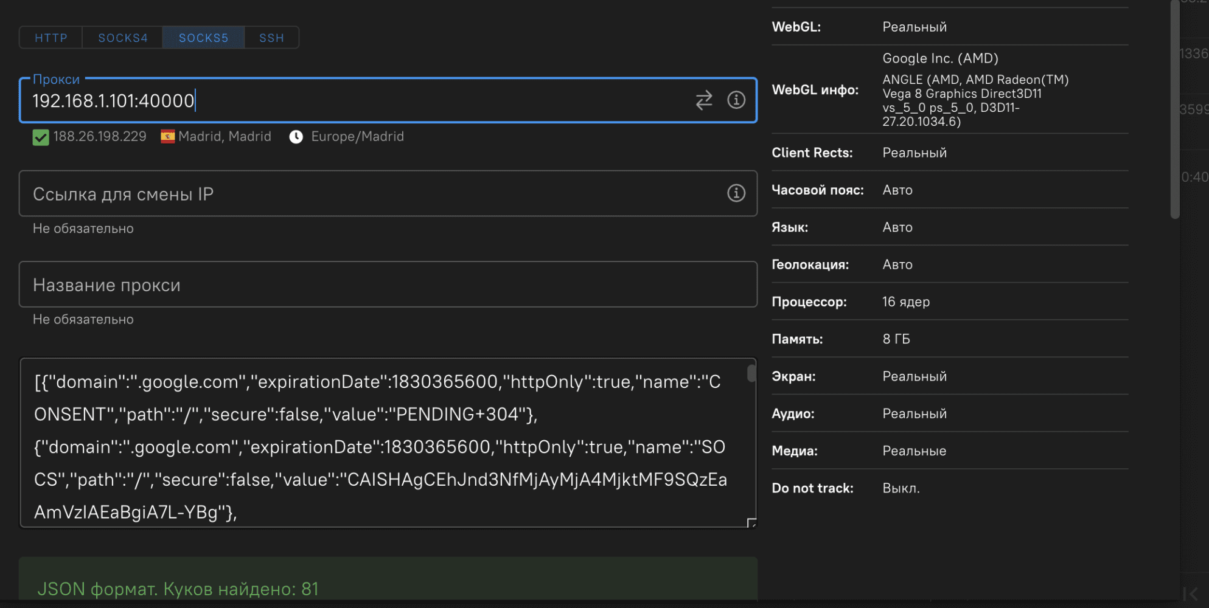This screenshot has width=1209, height=608.
Task: Open the info icon in the proxy field
Action: click(736, 100)
